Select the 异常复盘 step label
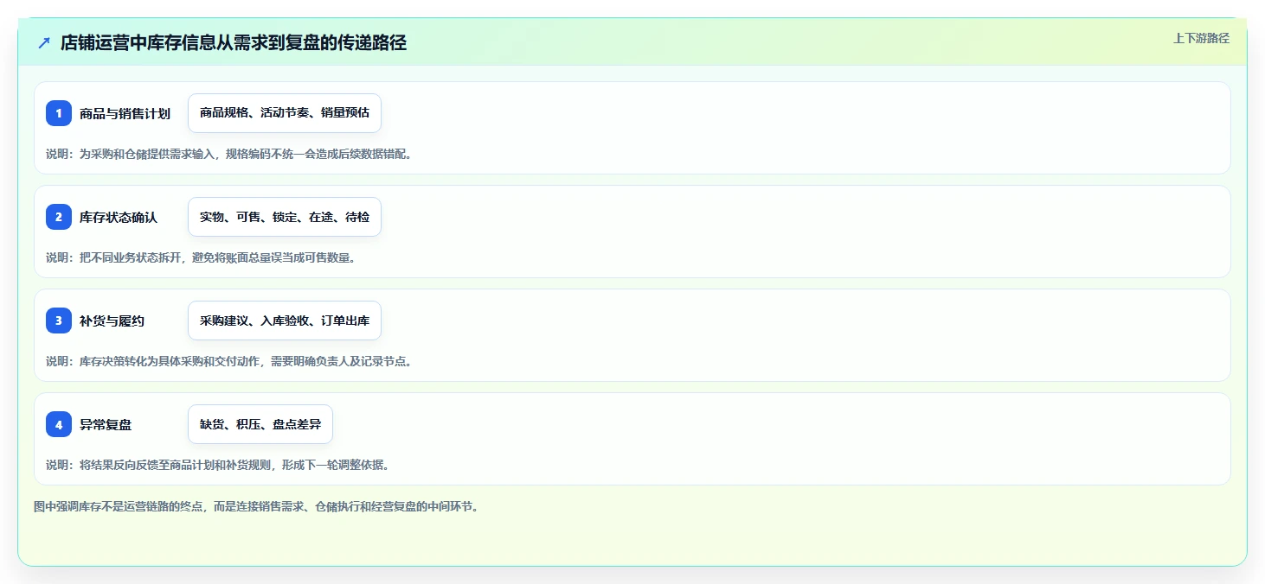The image size is (1265, 584). 106,424
